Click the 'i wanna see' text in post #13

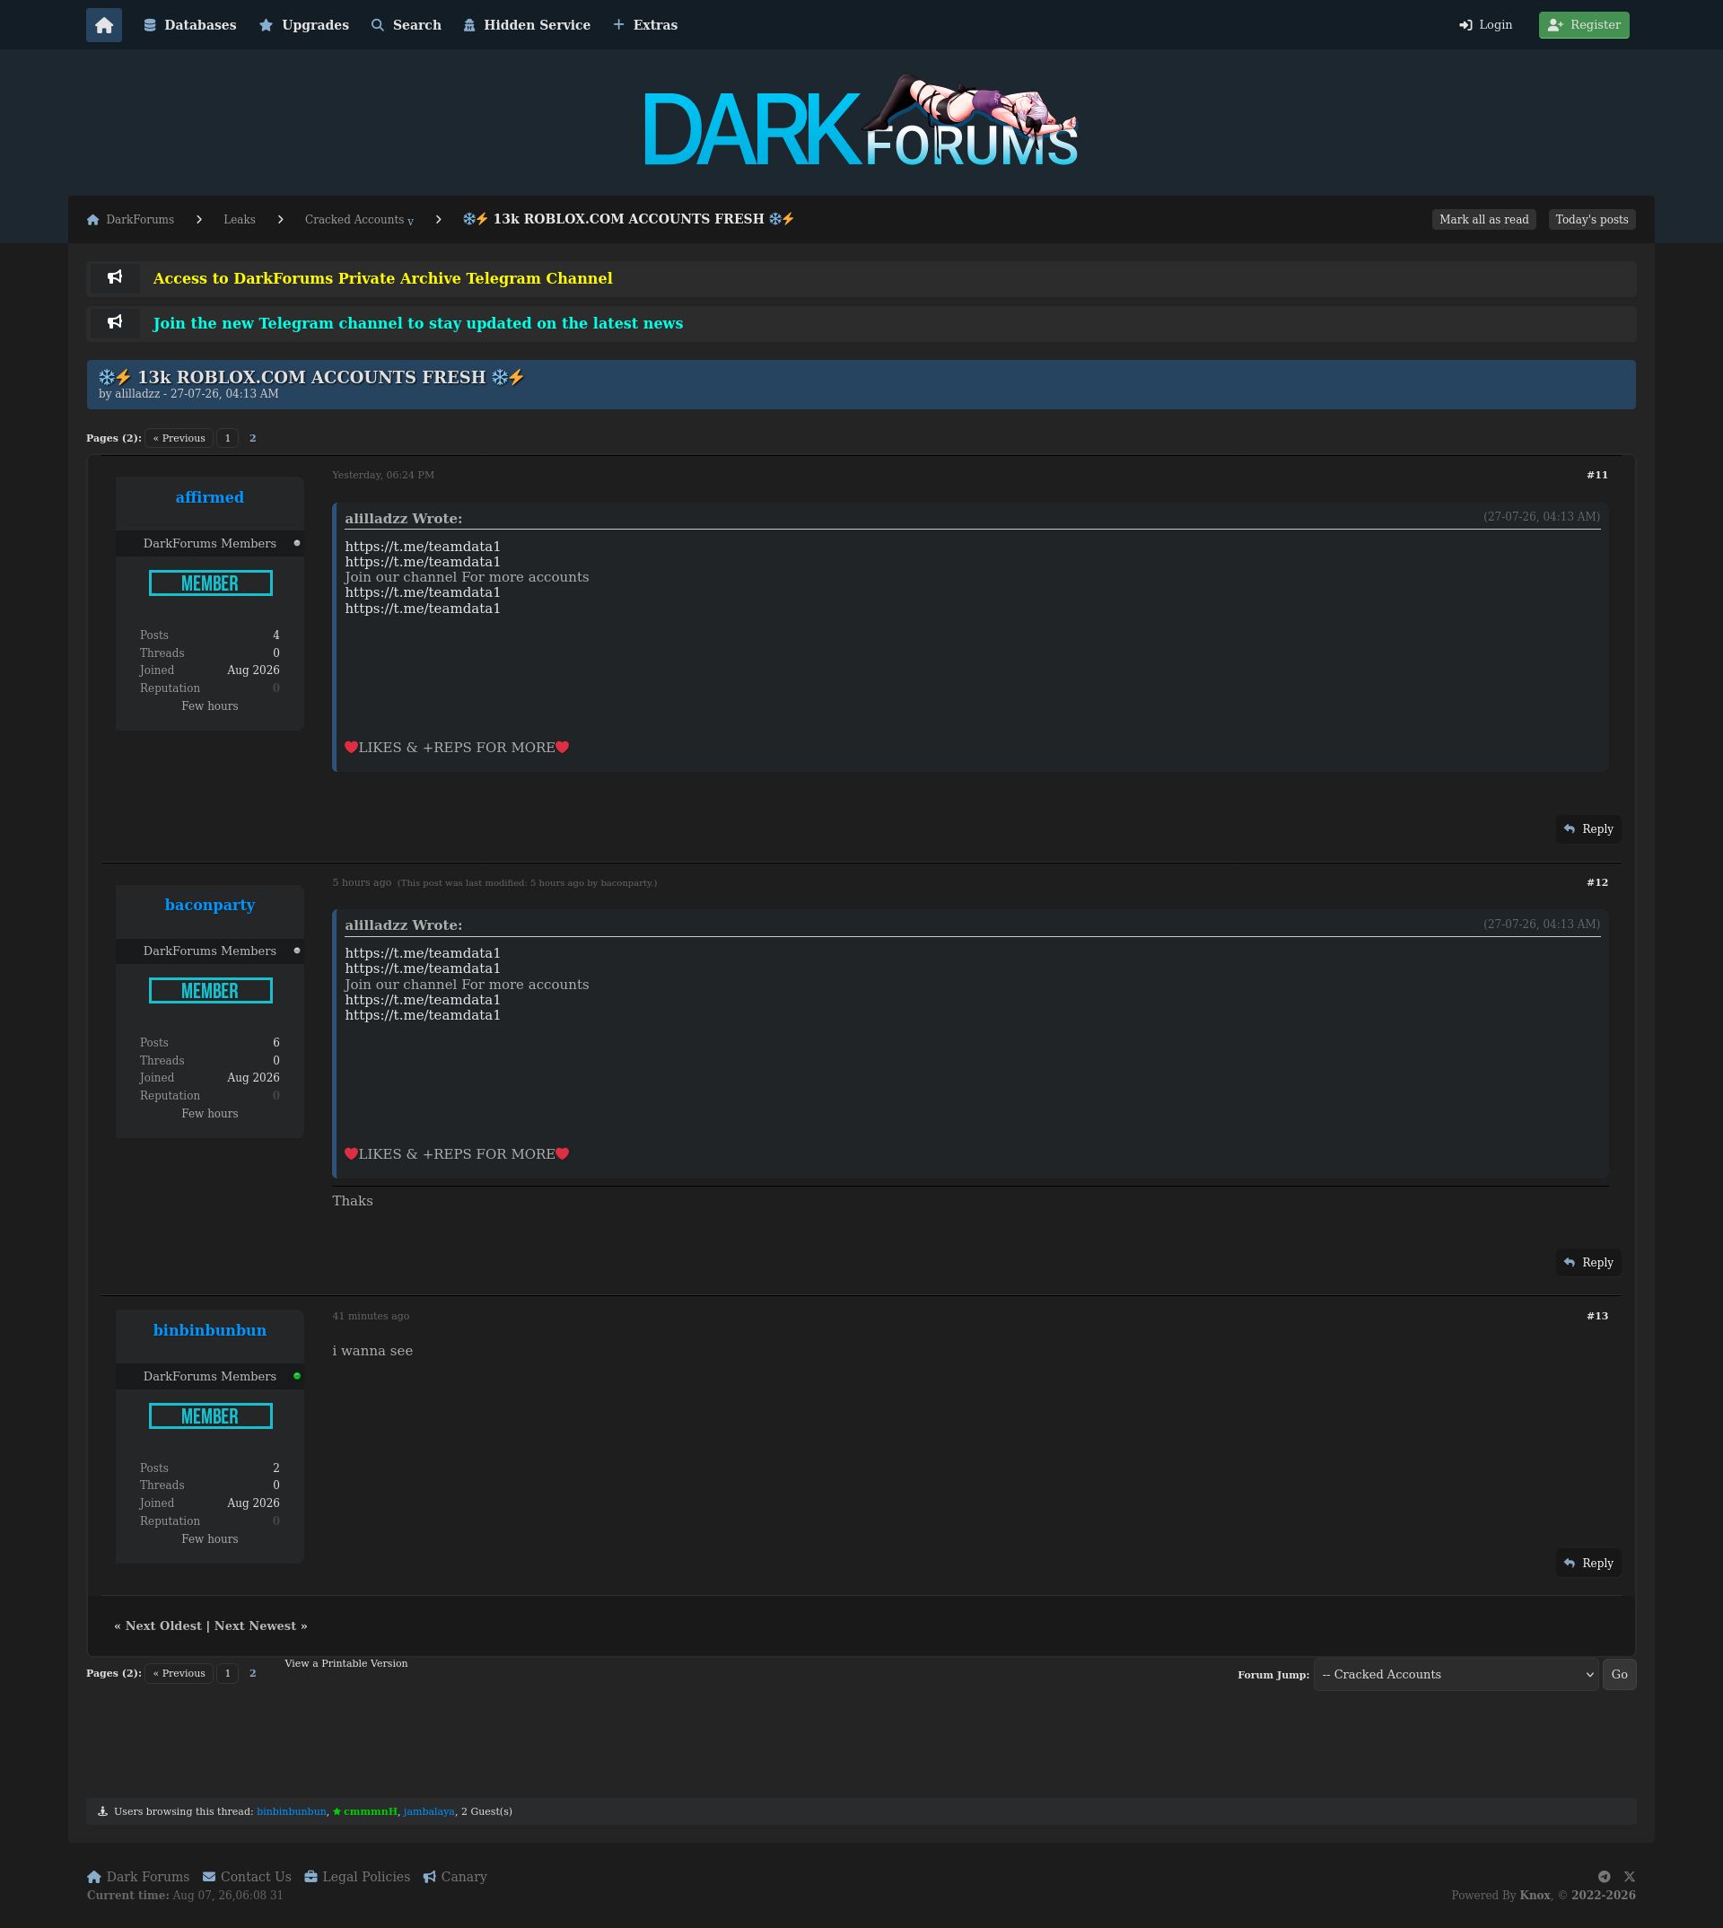coord(372,1351)
